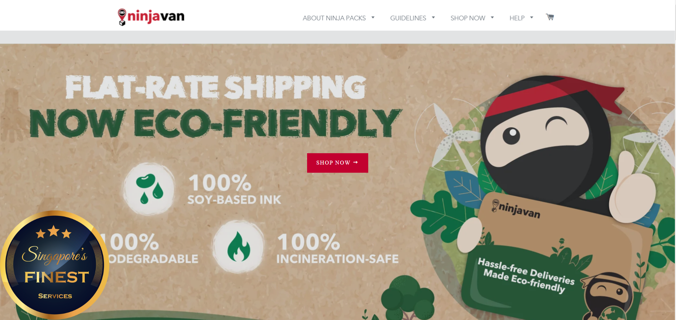Click the Flat-Rate Shipping headline

coord(216,87)
